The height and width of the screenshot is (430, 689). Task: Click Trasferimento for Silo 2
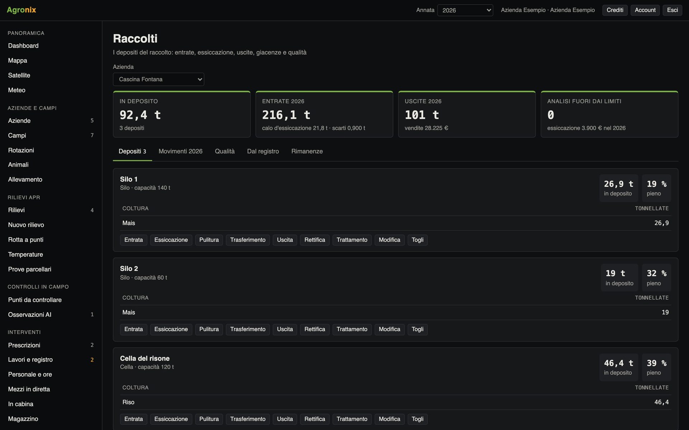point(248,329)
